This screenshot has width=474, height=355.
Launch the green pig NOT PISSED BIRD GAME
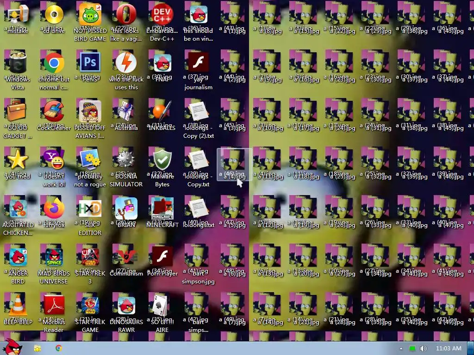(x=90, y=14)
